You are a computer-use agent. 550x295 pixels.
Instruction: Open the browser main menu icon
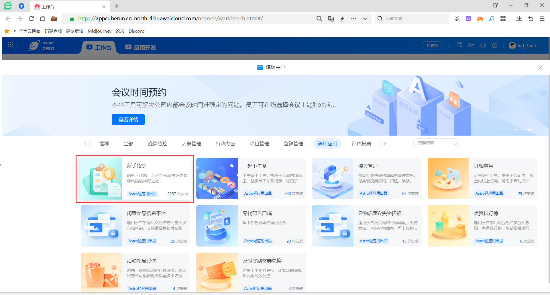(x=542, y=19)
